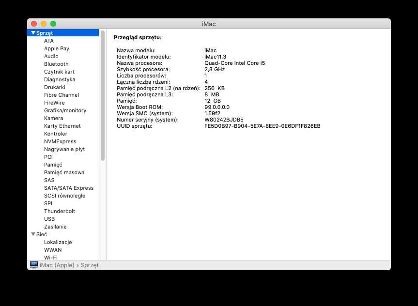The image size is (418, 306).
Task: Click the iMac window title
Action: (x=209, y=24)
